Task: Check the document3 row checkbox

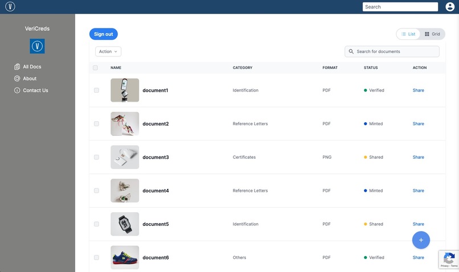Action: 96,157
